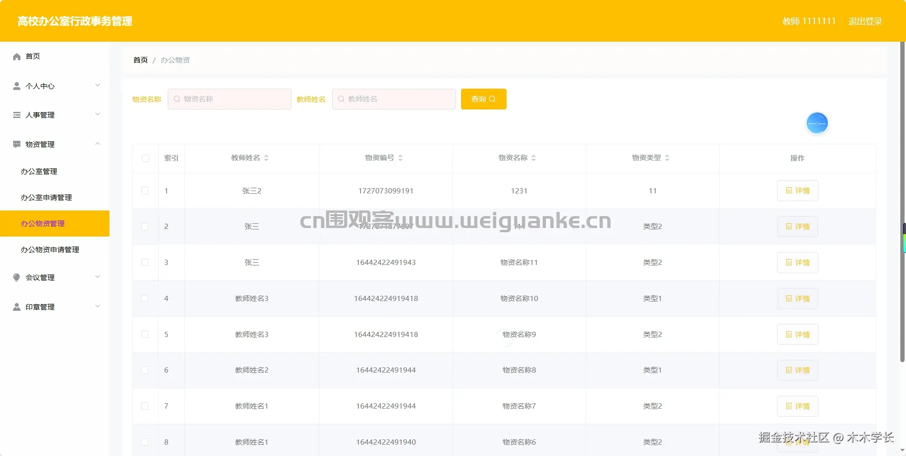Open 详情 for 物资名称11 row

[797, 263]
